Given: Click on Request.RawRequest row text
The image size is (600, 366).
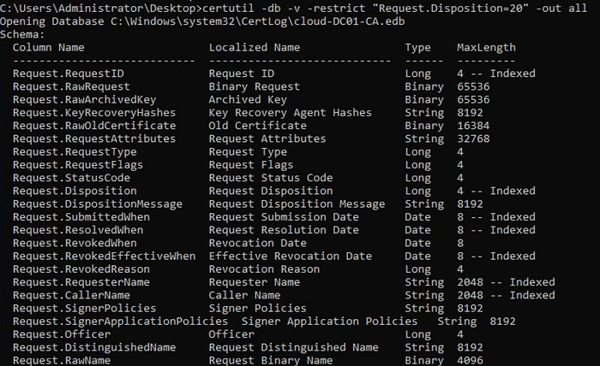Looking at the screenshot, I should pyautogui.click(x=71, y=86).
